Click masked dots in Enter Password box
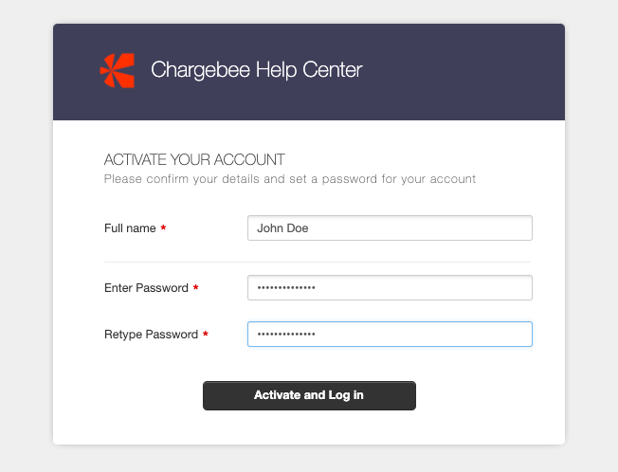 click(286, 287)
